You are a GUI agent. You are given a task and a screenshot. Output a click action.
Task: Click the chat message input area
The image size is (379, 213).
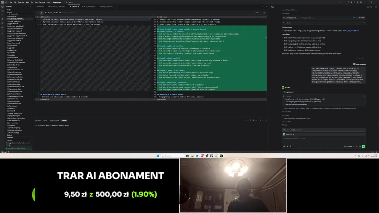coord(323,139)
